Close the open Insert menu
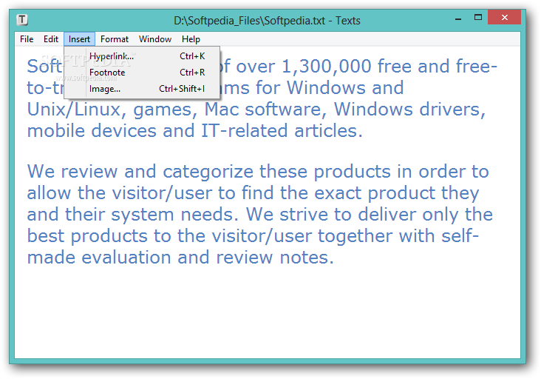This screenshot has width=541, height=379. tap(79, 39)
